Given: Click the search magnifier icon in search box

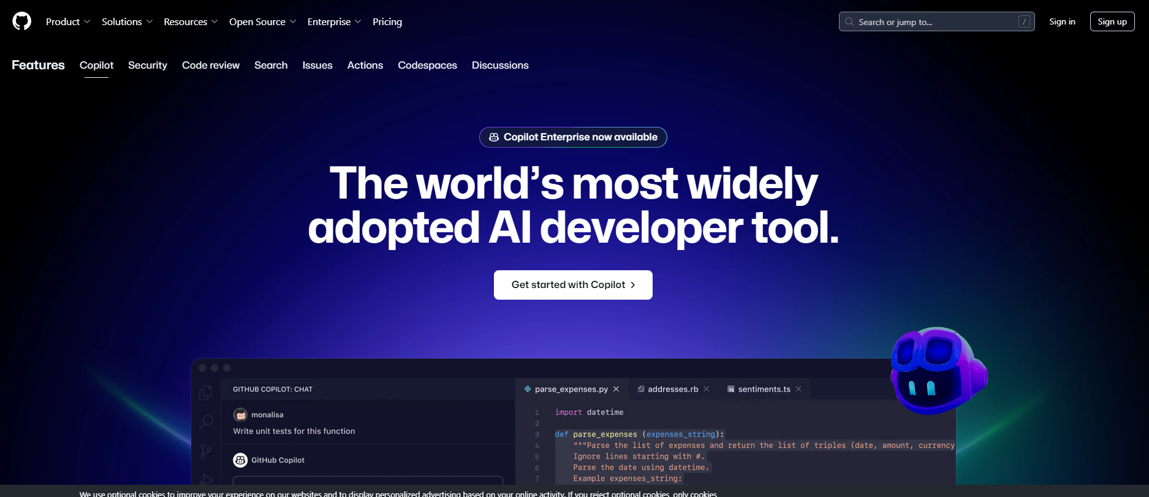Looking at the screenshot, I should [x=849, y=21].
